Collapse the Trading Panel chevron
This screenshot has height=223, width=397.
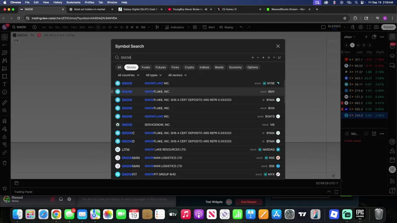click(x=329, y=192)
